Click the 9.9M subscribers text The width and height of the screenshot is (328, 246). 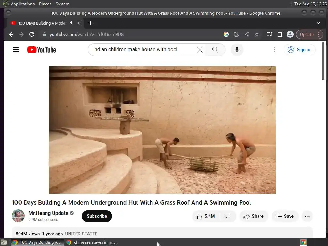pyautogui.click(x=43, y=220)
